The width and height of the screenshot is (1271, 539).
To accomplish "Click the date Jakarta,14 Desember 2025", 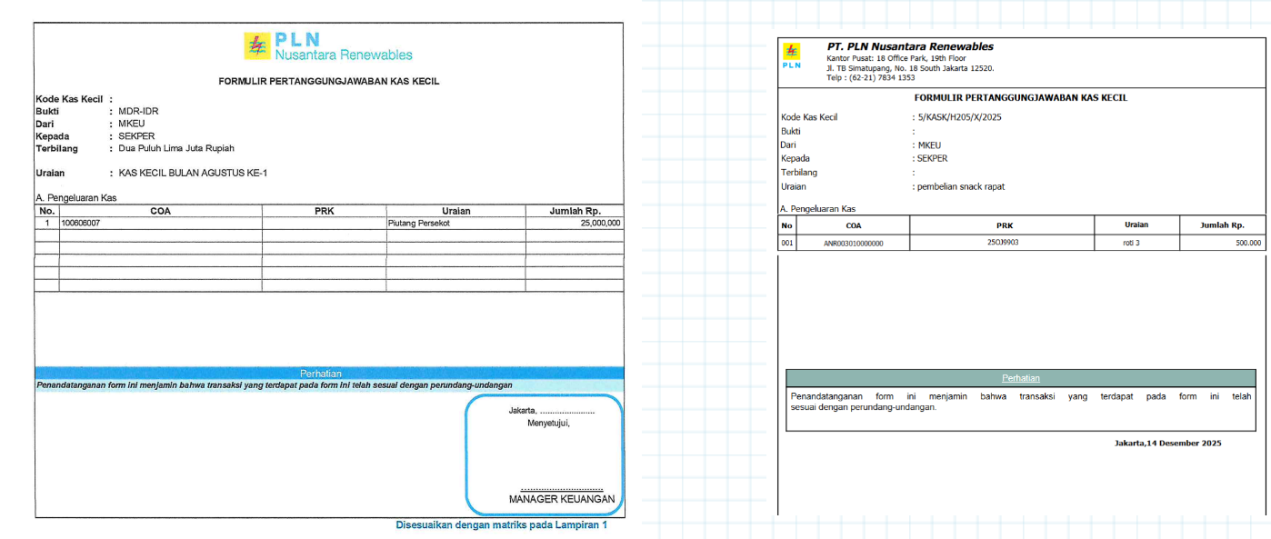I will [x=1167, y=444].
